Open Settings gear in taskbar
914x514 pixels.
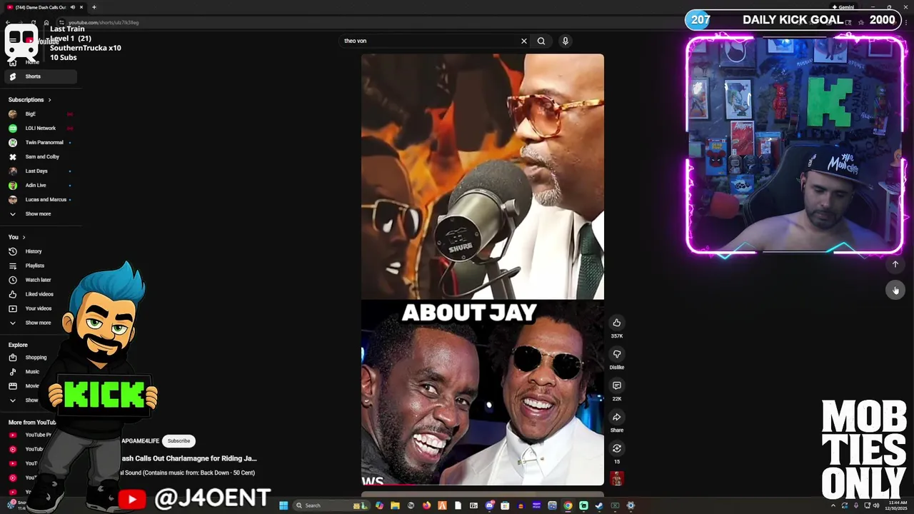point(631,505)
